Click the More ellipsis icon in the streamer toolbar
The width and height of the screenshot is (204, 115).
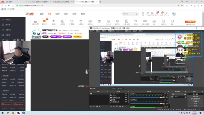point(172,21)
